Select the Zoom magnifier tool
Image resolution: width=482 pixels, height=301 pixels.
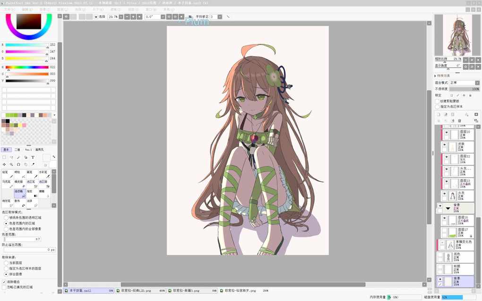coord(11,164)
